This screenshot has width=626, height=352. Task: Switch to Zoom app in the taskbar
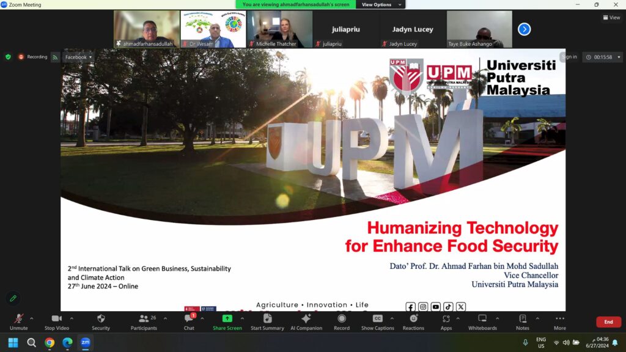click(86, 342)
